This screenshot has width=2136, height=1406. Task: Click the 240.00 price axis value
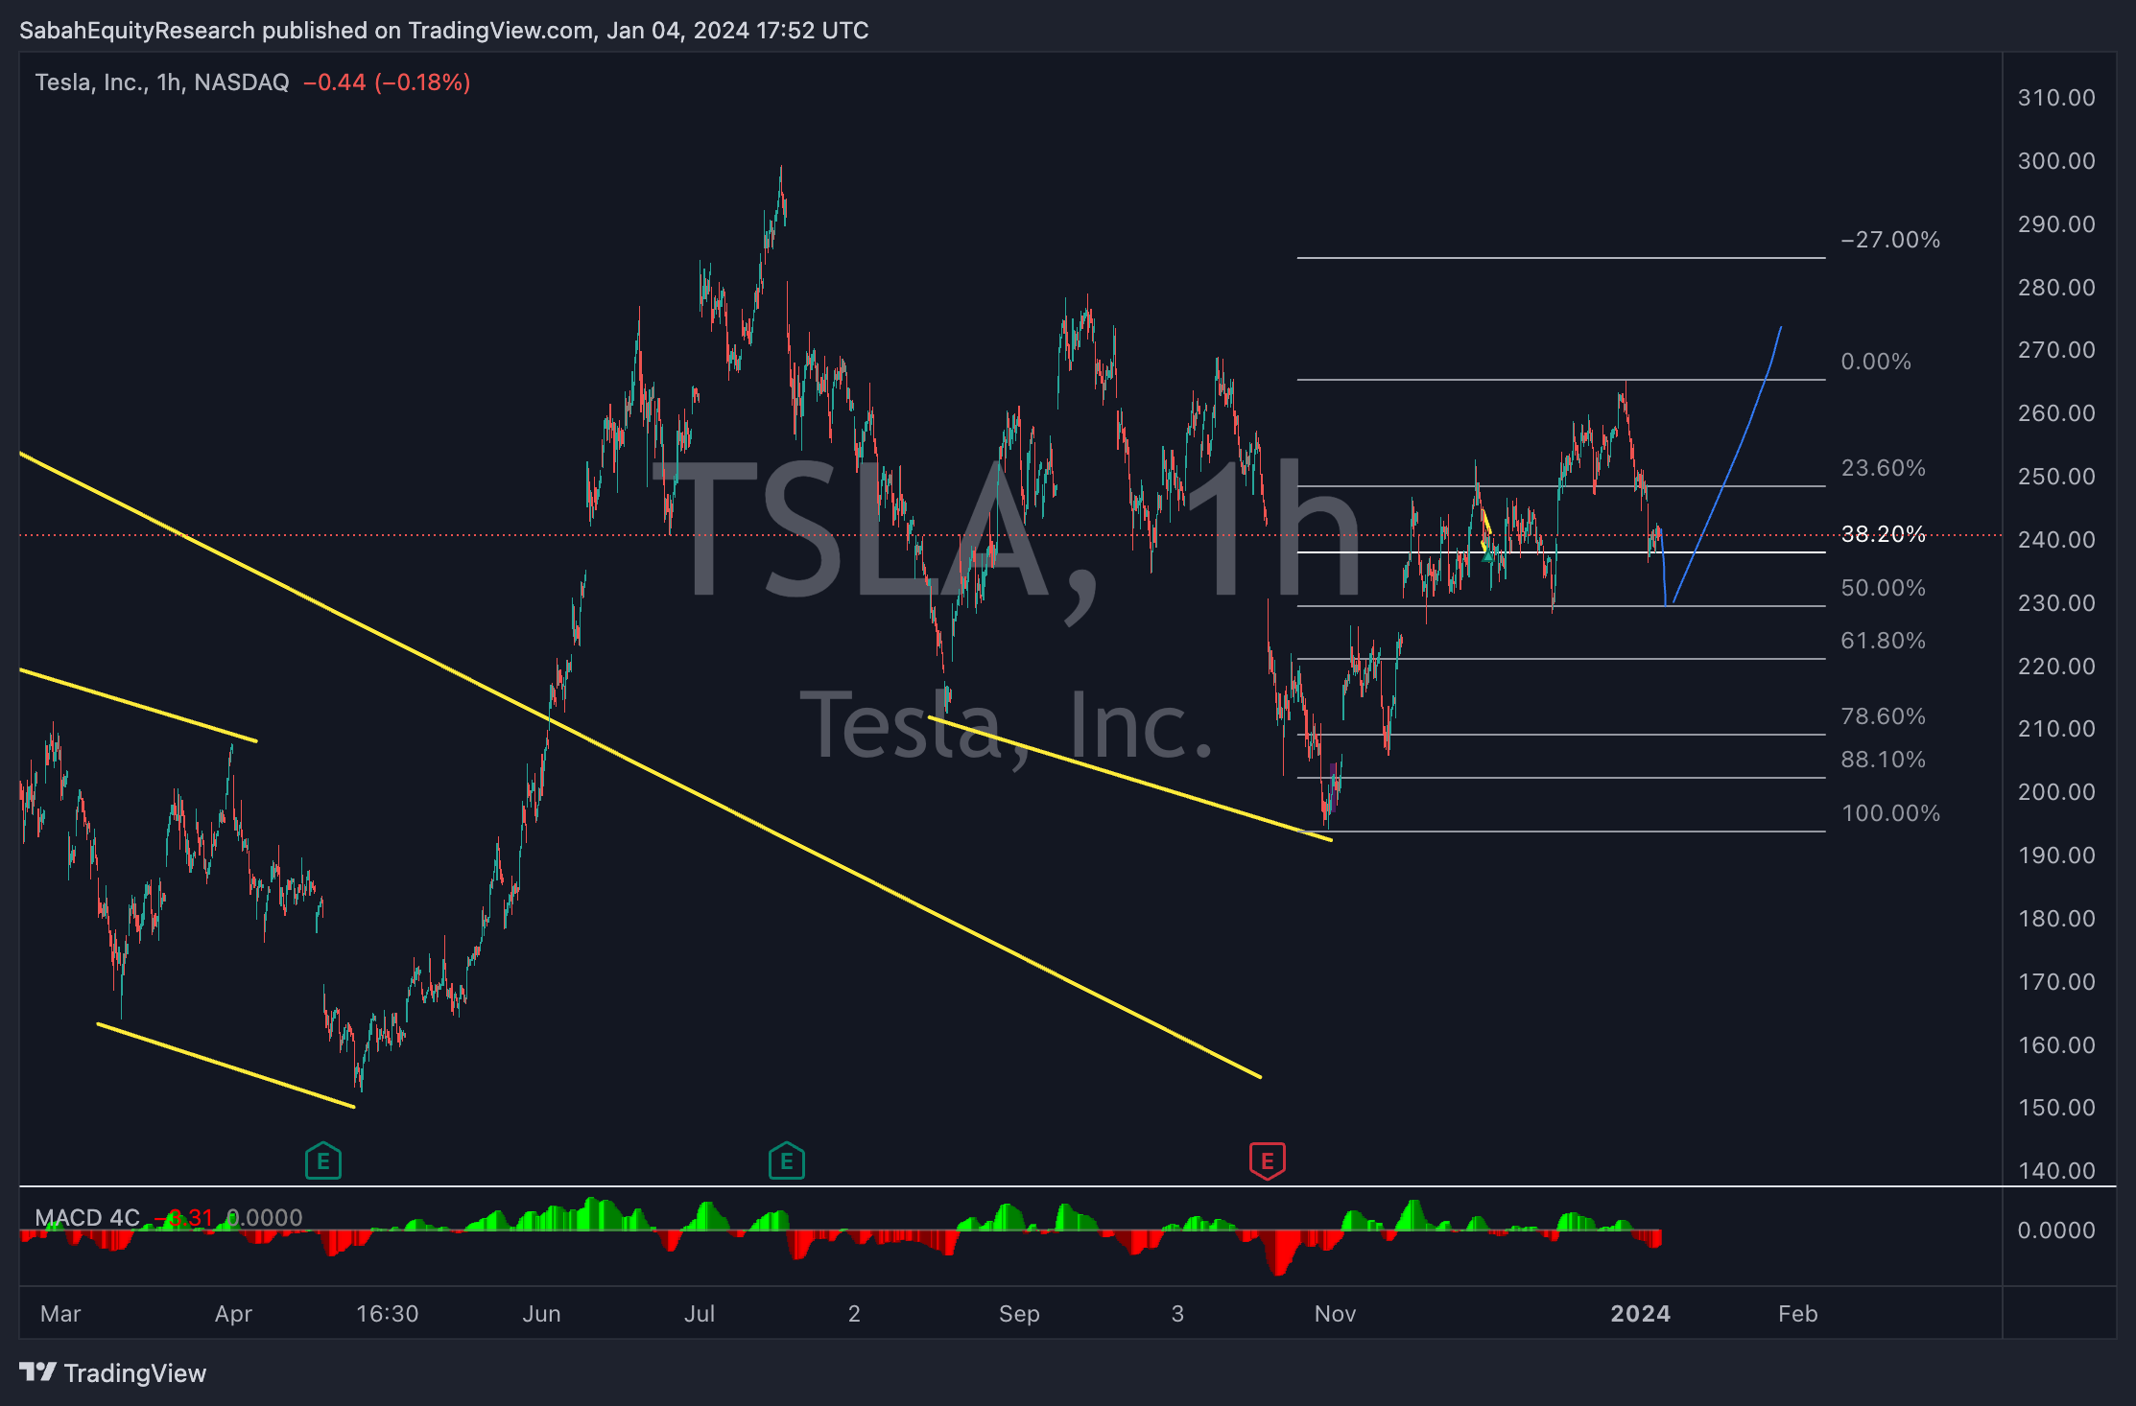tap(2056, 540)
